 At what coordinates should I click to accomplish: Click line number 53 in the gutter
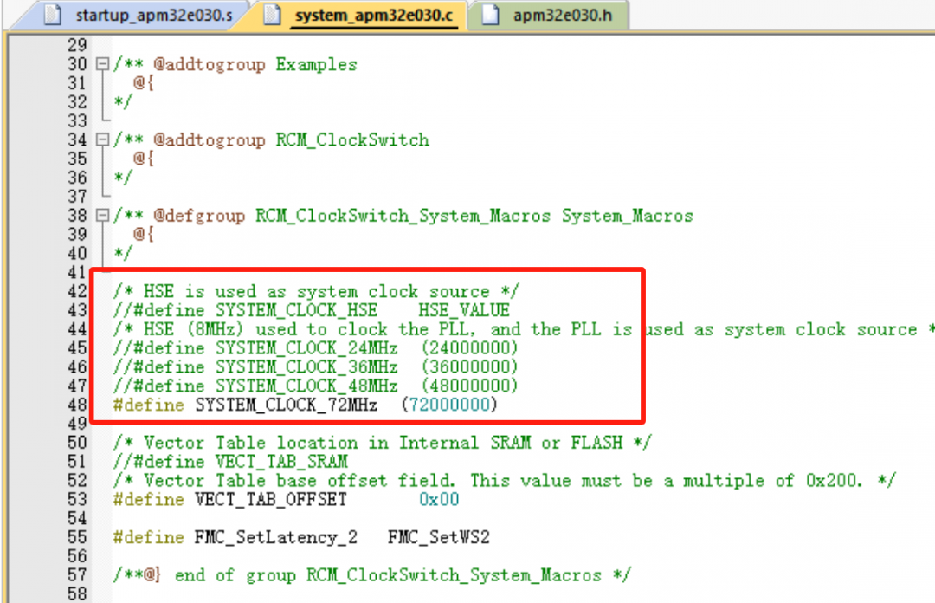(x=77, y=499)
